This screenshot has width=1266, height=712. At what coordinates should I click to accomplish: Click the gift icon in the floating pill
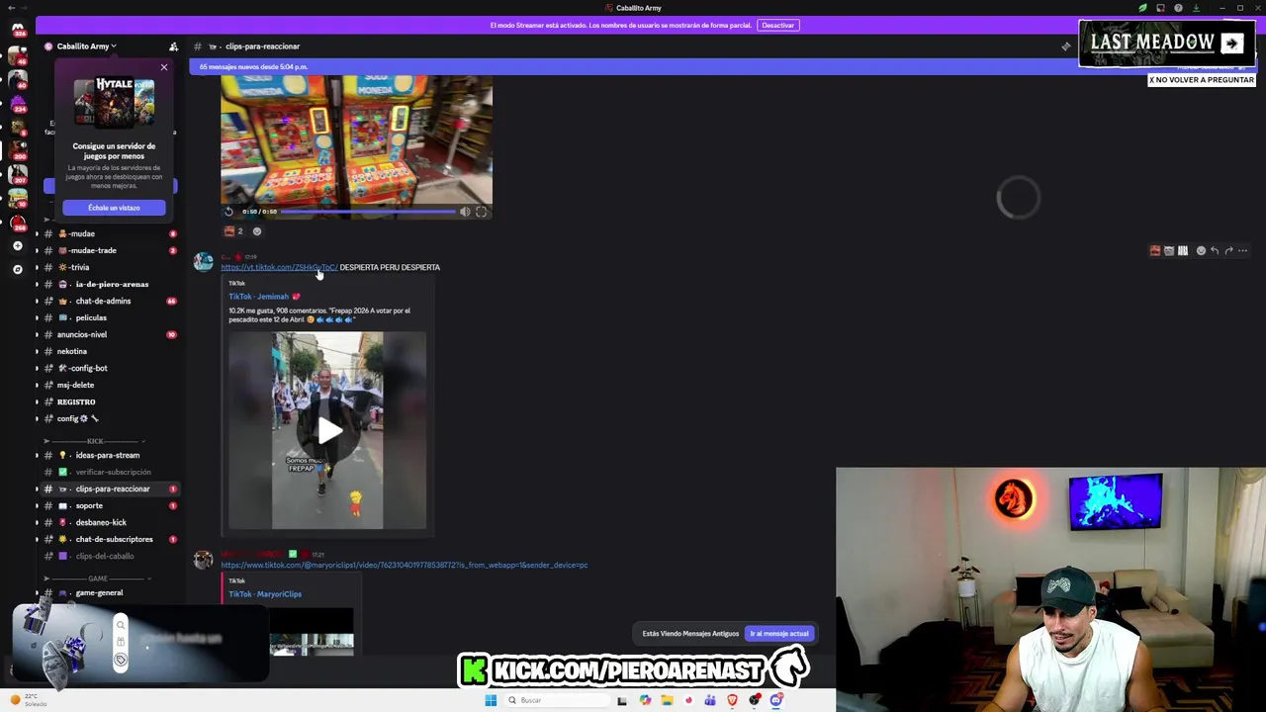pos(121,642)
